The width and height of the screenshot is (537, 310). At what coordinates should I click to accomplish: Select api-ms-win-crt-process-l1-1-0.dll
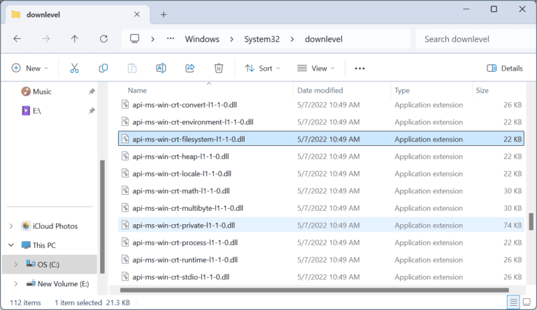tap(321, 242)
